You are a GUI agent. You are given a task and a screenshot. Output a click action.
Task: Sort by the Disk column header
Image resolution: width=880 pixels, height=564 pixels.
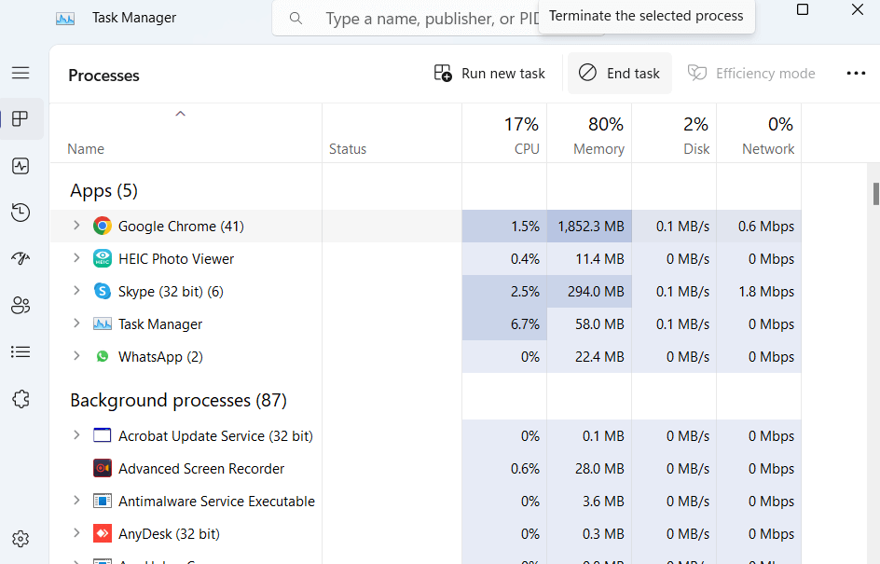coord(674,133)
